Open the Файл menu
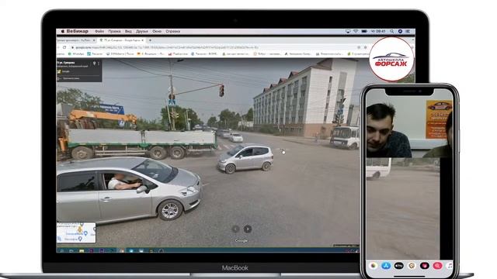 point(99,31)
